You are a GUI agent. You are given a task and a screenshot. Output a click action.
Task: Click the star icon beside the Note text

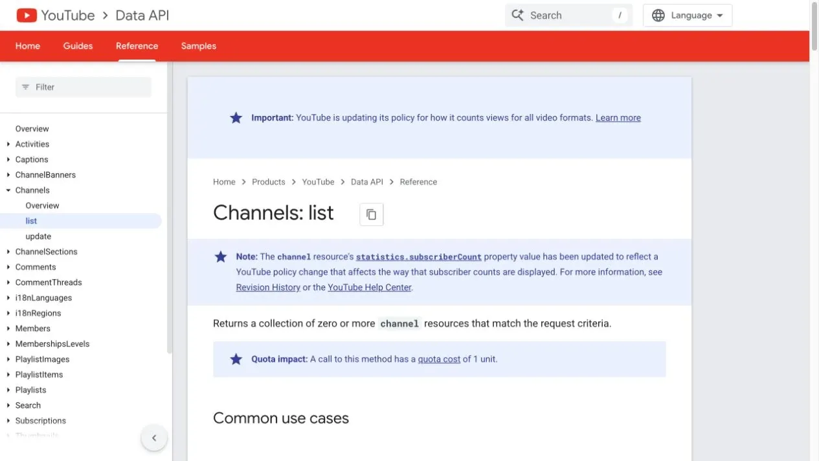point(221,257)
